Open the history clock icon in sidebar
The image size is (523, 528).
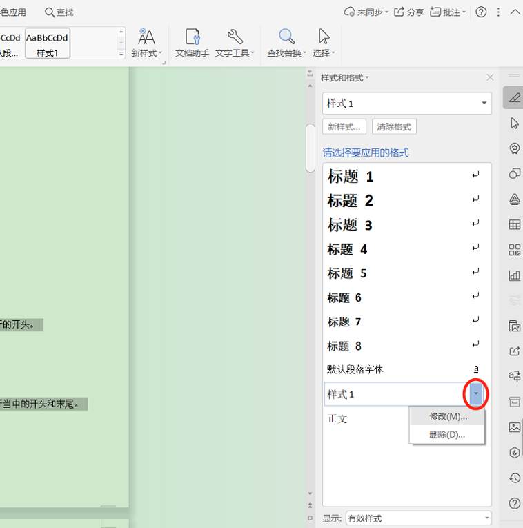514,478
